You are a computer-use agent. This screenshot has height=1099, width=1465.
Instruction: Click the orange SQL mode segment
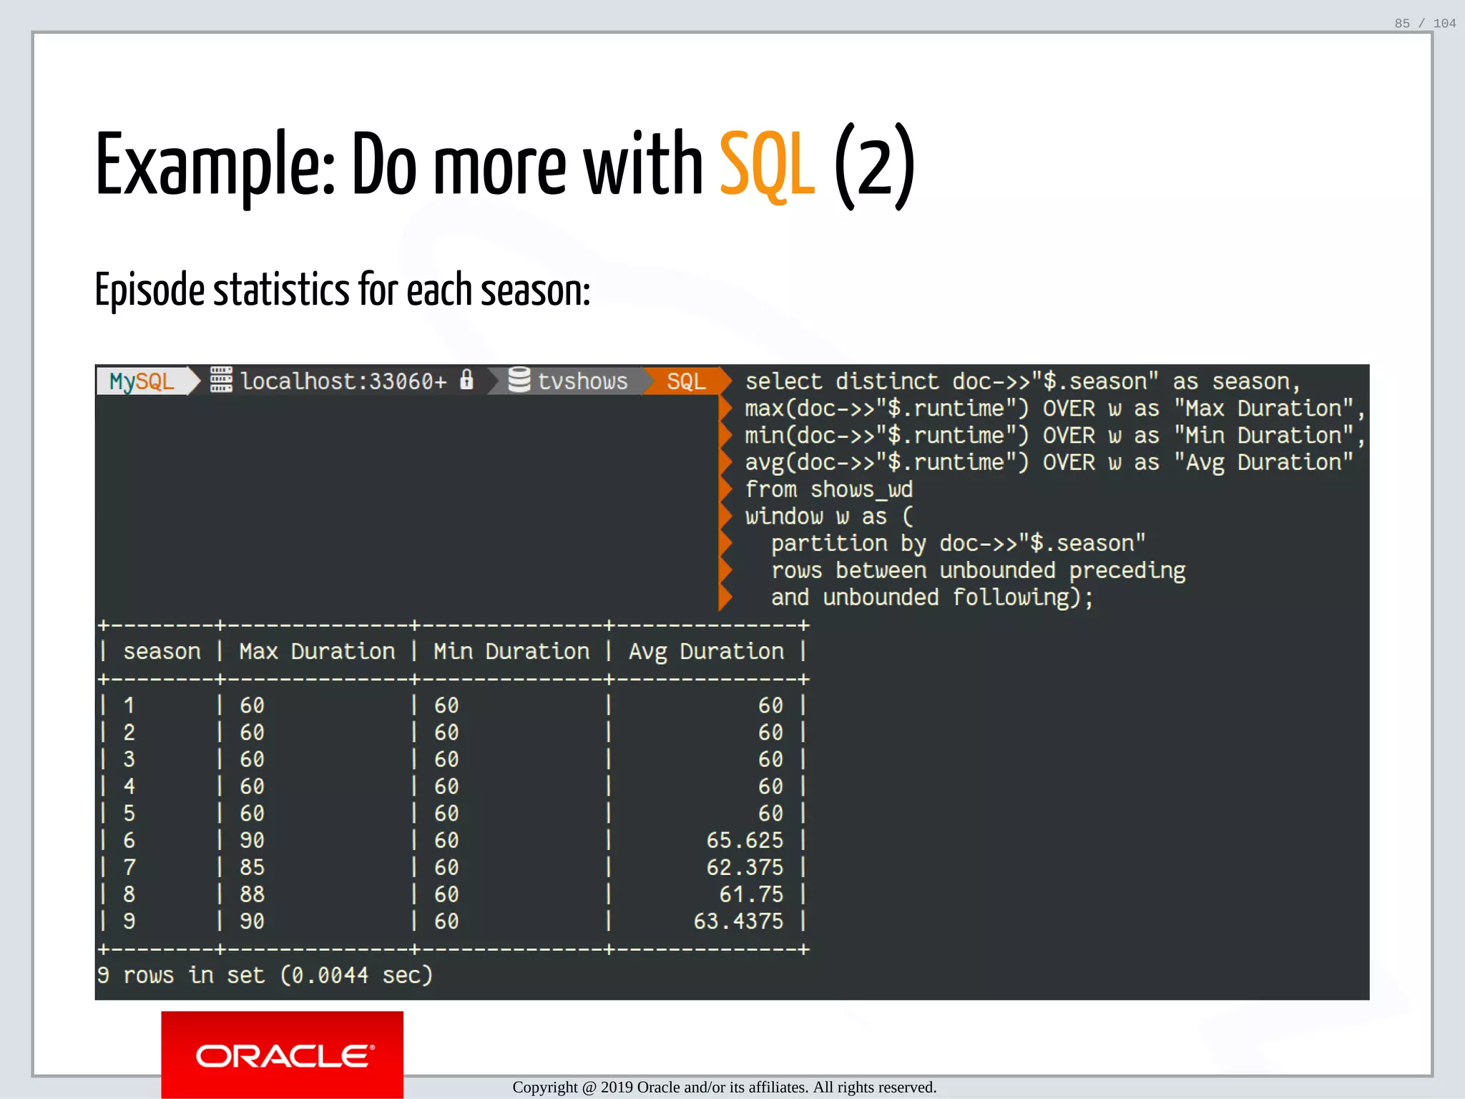click(x=685, y=381)
